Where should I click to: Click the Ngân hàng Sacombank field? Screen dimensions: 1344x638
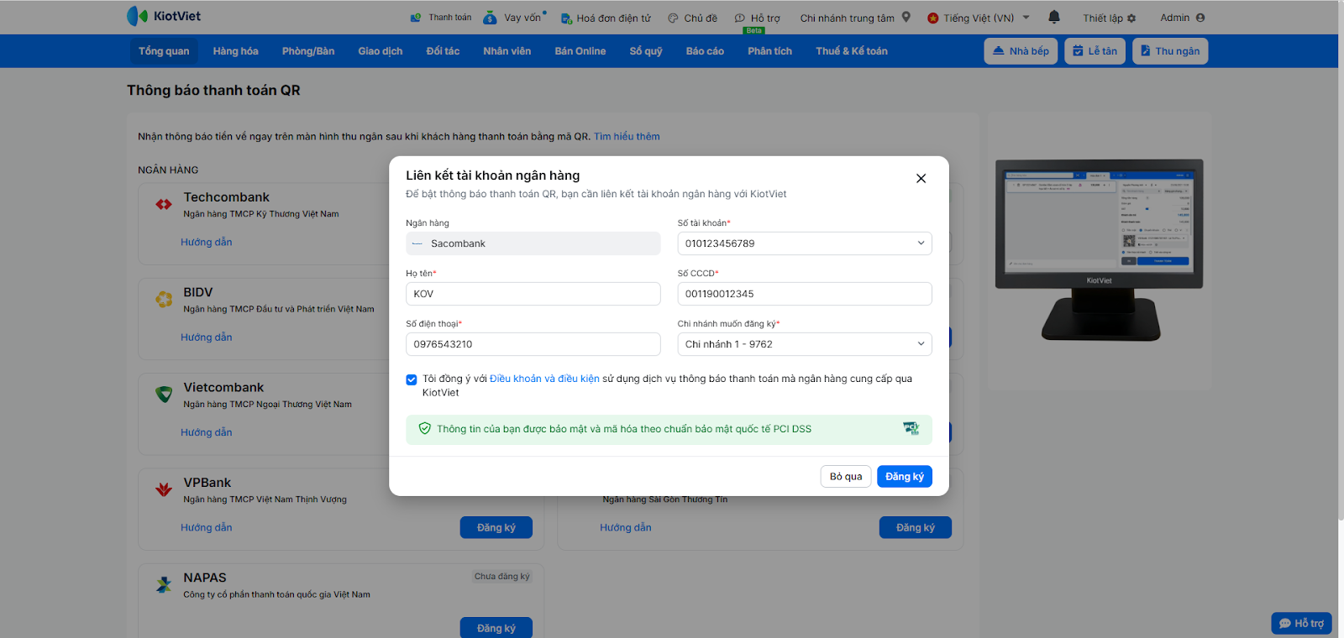click(x=533, y=243)
